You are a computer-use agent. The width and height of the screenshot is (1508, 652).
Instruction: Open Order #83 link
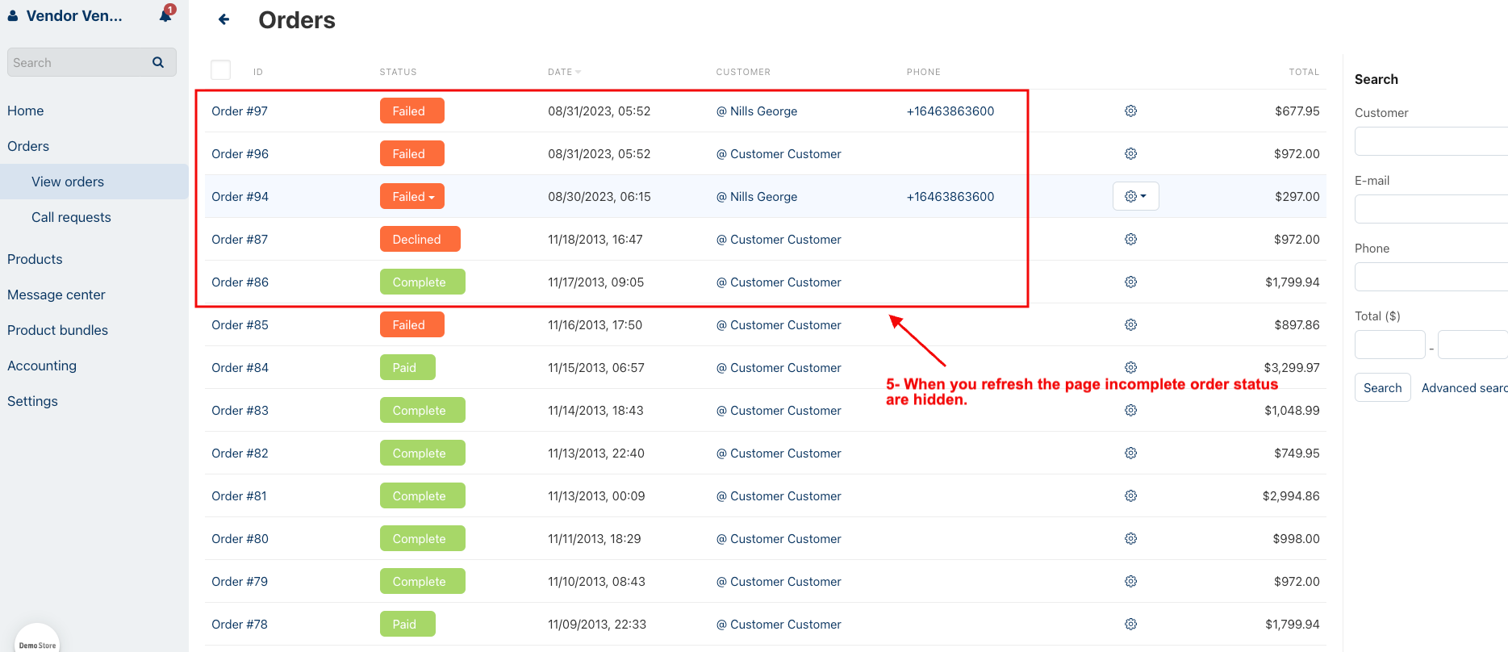[x=240, y=410]
